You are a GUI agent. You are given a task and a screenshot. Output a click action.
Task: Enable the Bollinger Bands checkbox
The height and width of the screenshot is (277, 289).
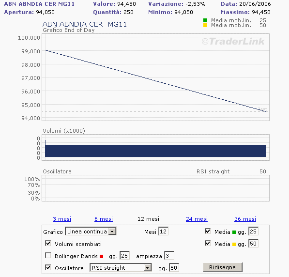point(48,256)
